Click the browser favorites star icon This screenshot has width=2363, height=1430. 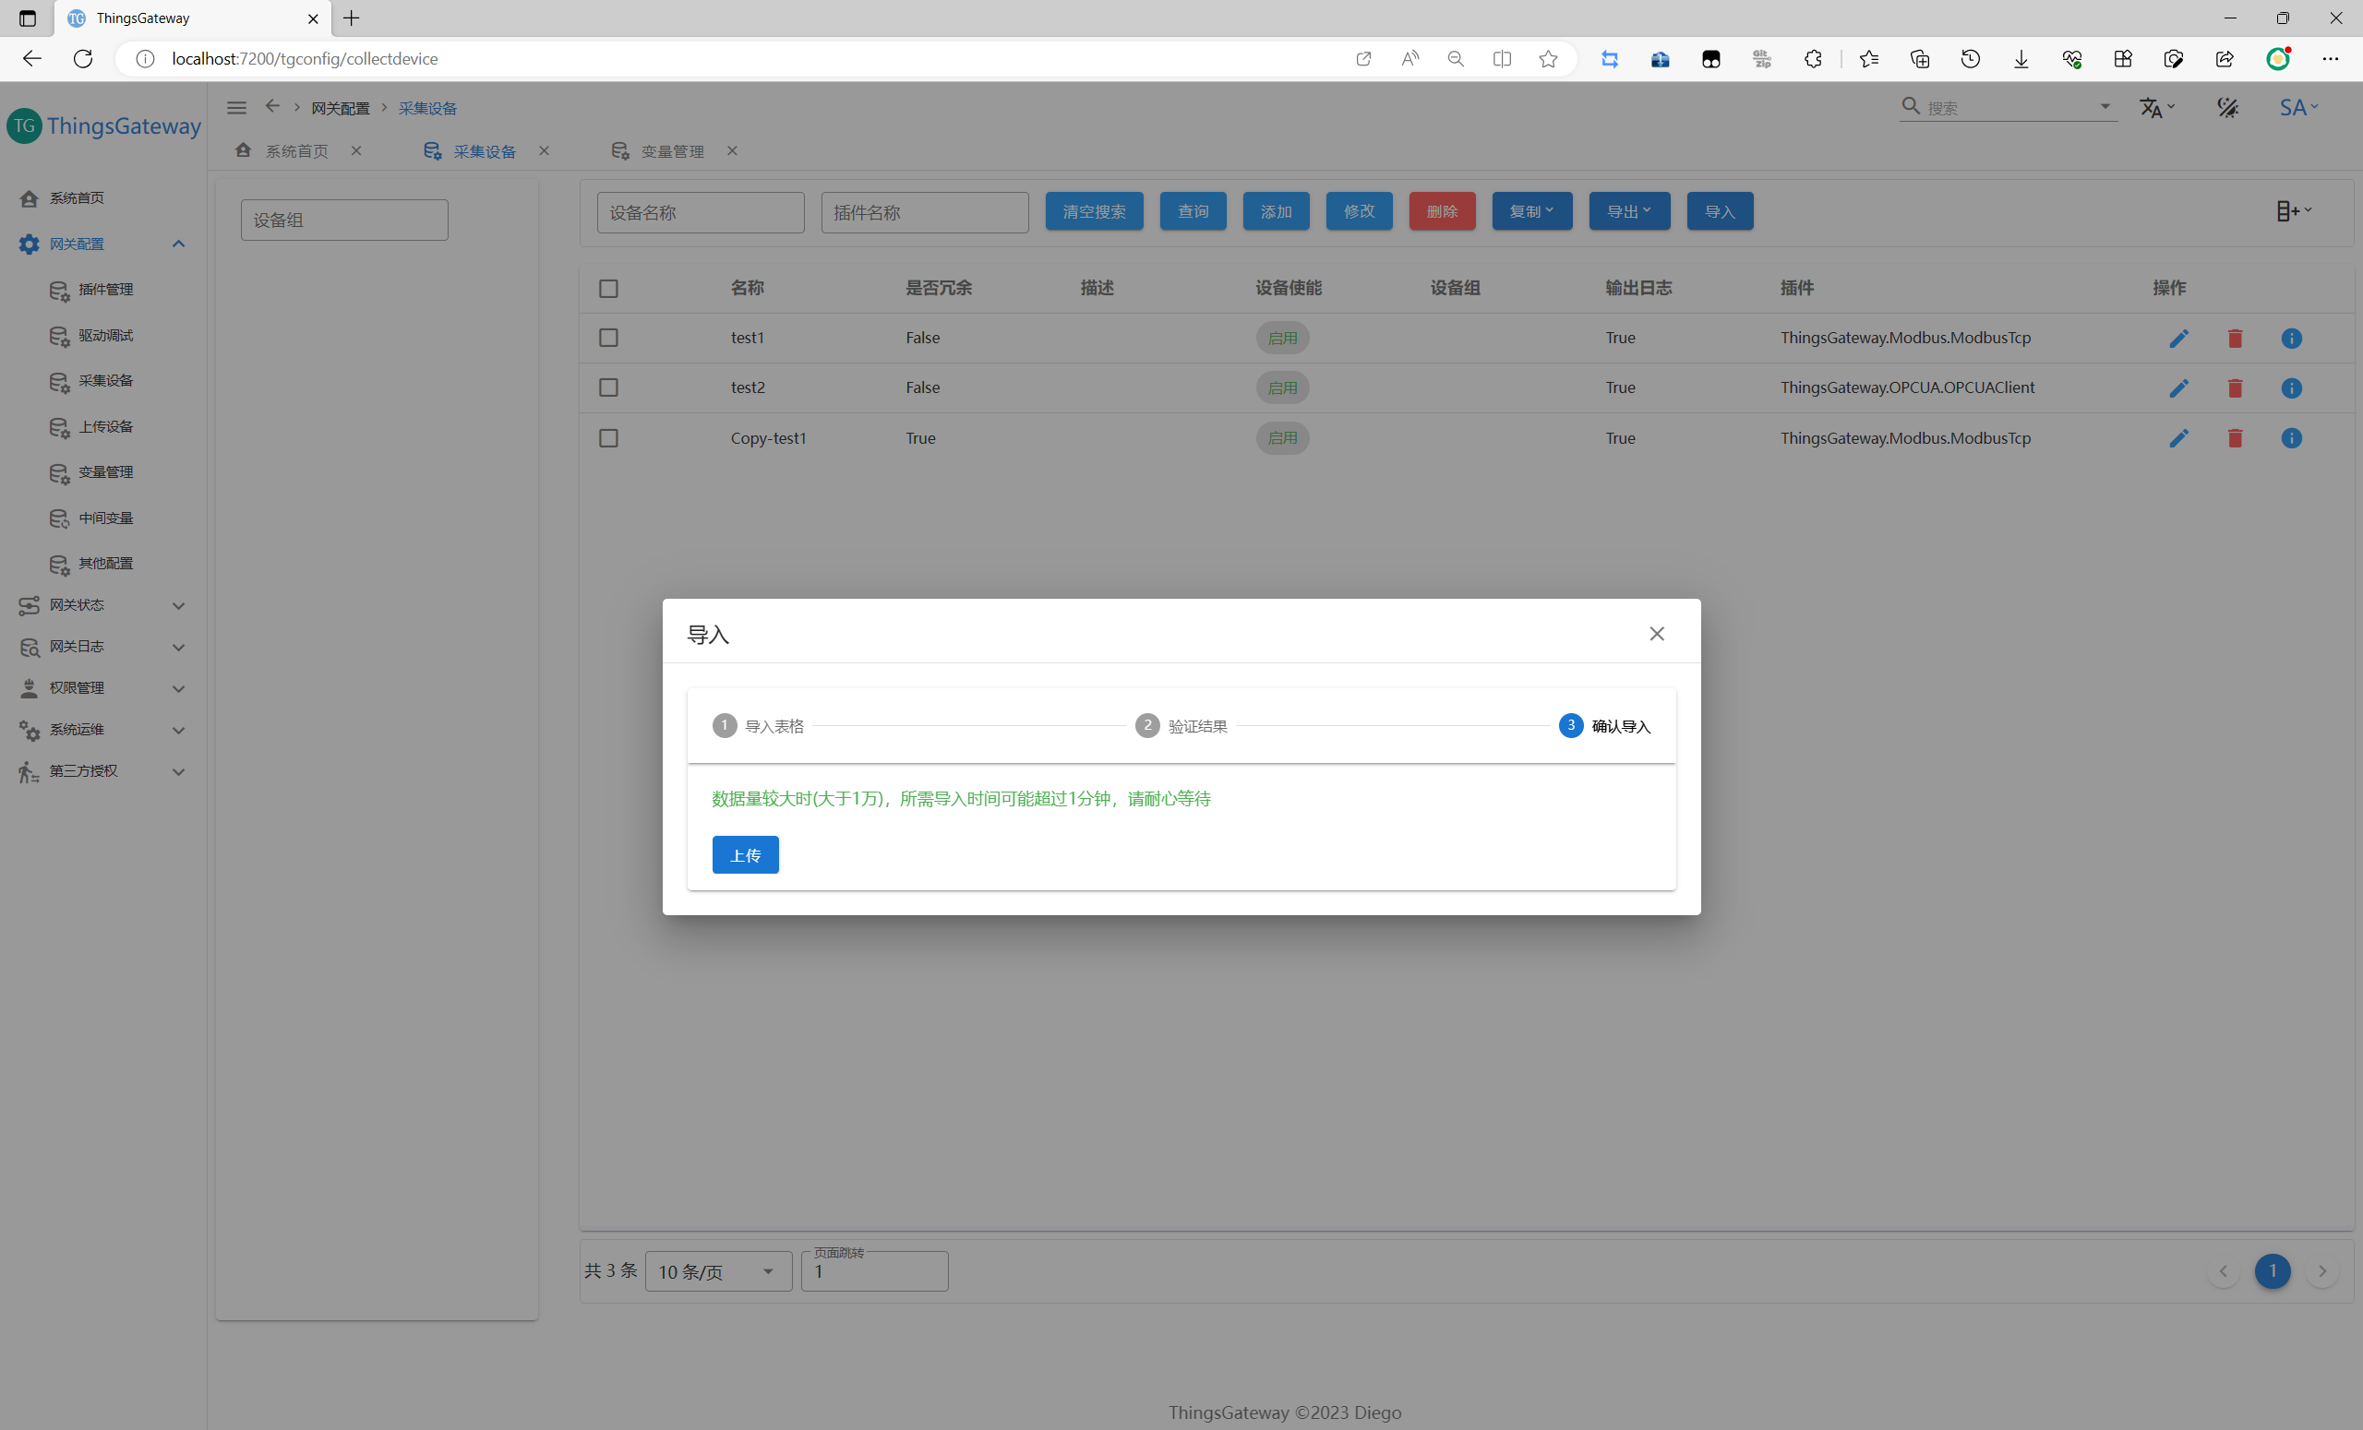tap(1548, 59)
